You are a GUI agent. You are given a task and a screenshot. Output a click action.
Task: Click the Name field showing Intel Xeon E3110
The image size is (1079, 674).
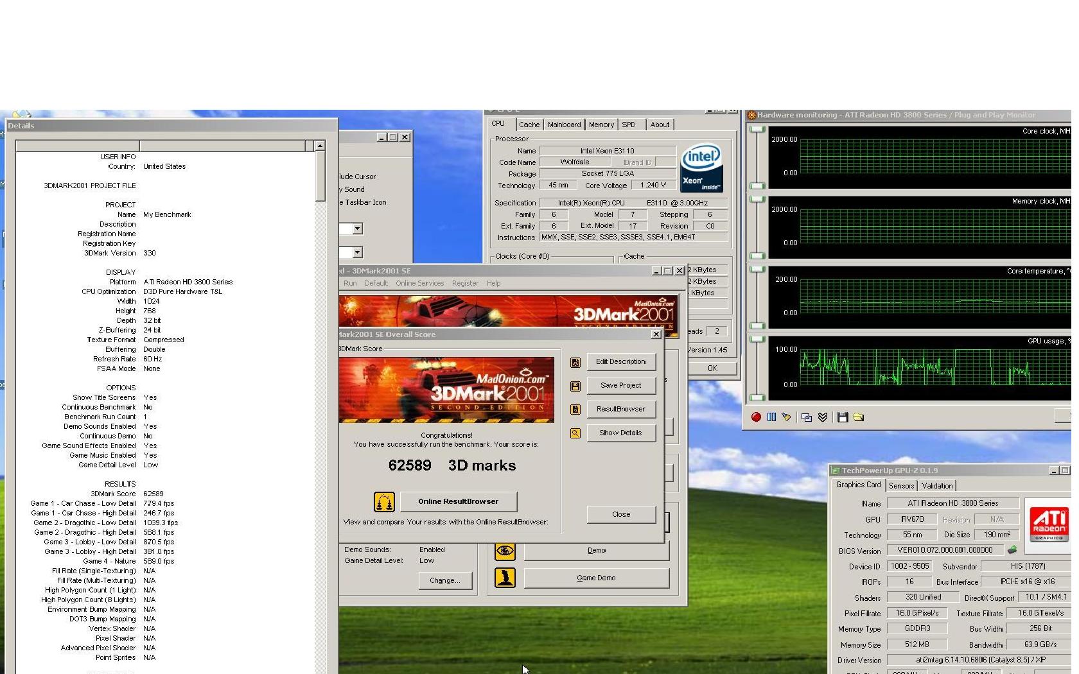608,151
